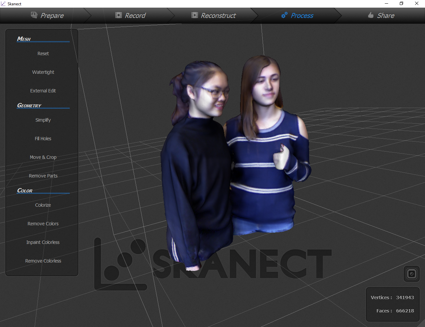Image resolution: width=425 pixels, height=327 pixels.
Task: Click the Geometry section header
Action: [29, 105]
